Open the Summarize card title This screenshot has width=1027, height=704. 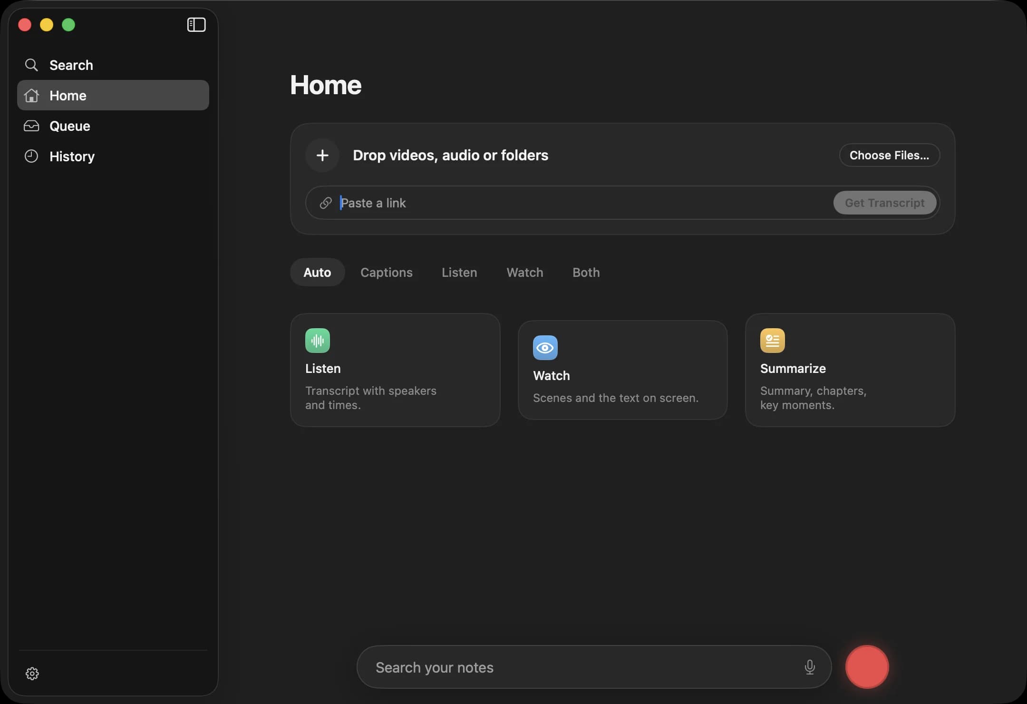793,369
